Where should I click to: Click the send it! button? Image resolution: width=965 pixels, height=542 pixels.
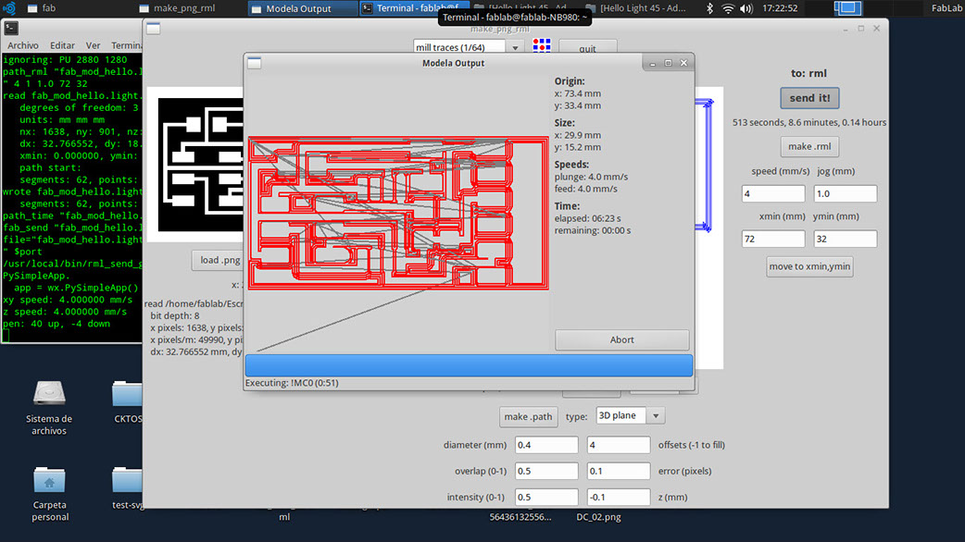click(809, 98)
